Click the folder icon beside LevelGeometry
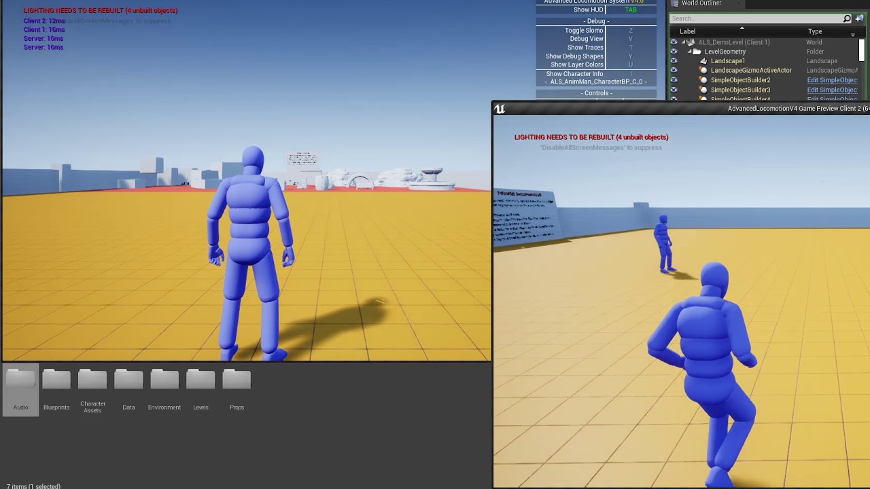Screen dimensions: 870x489 coord(697,52)
